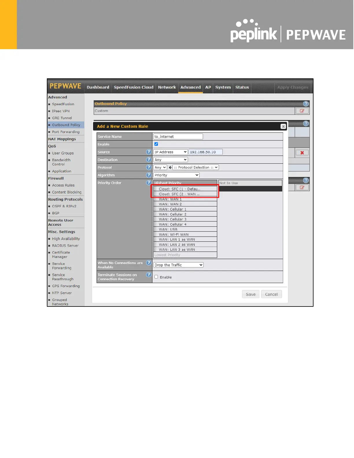Open the Status tab
Viewport: 354px width, 458px height.
coord(242,87)
